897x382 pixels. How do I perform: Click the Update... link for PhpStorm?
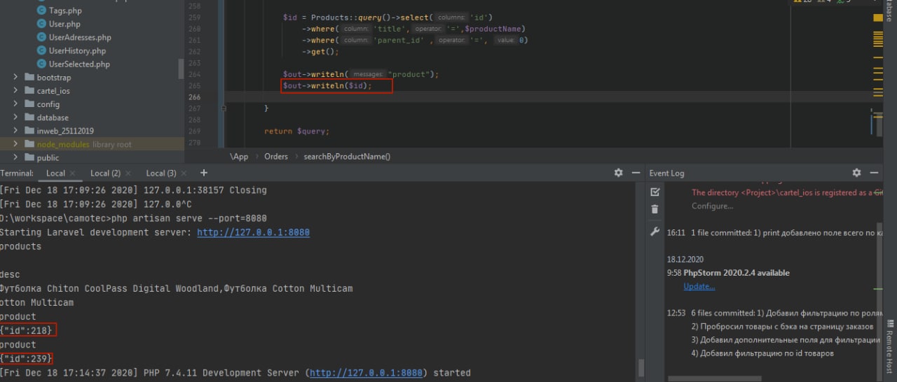click(x=699, y=286)
